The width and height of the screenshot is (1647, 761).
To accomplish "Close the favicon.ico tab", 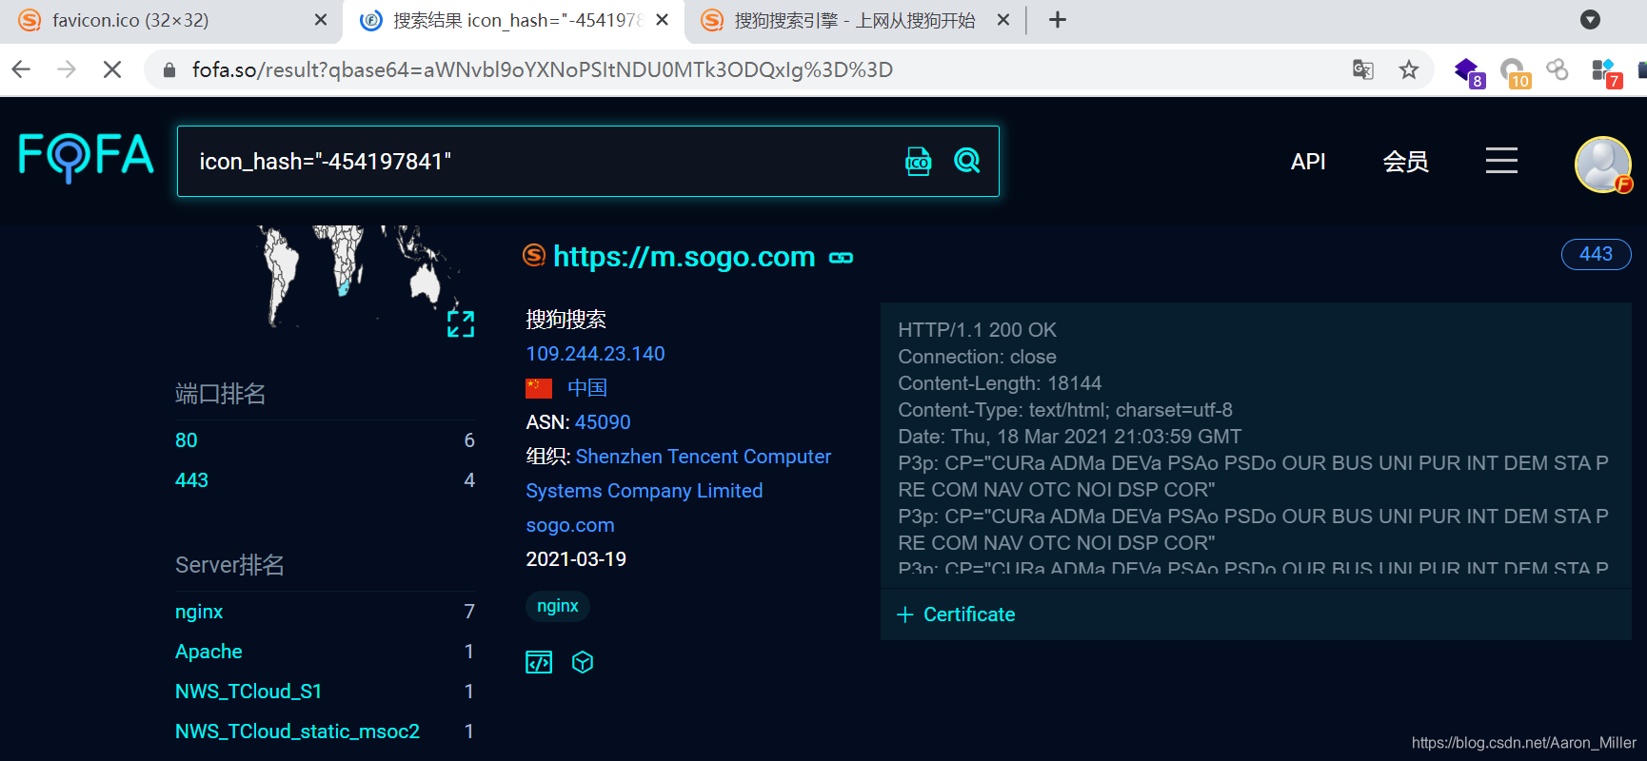I will (321, 20).
